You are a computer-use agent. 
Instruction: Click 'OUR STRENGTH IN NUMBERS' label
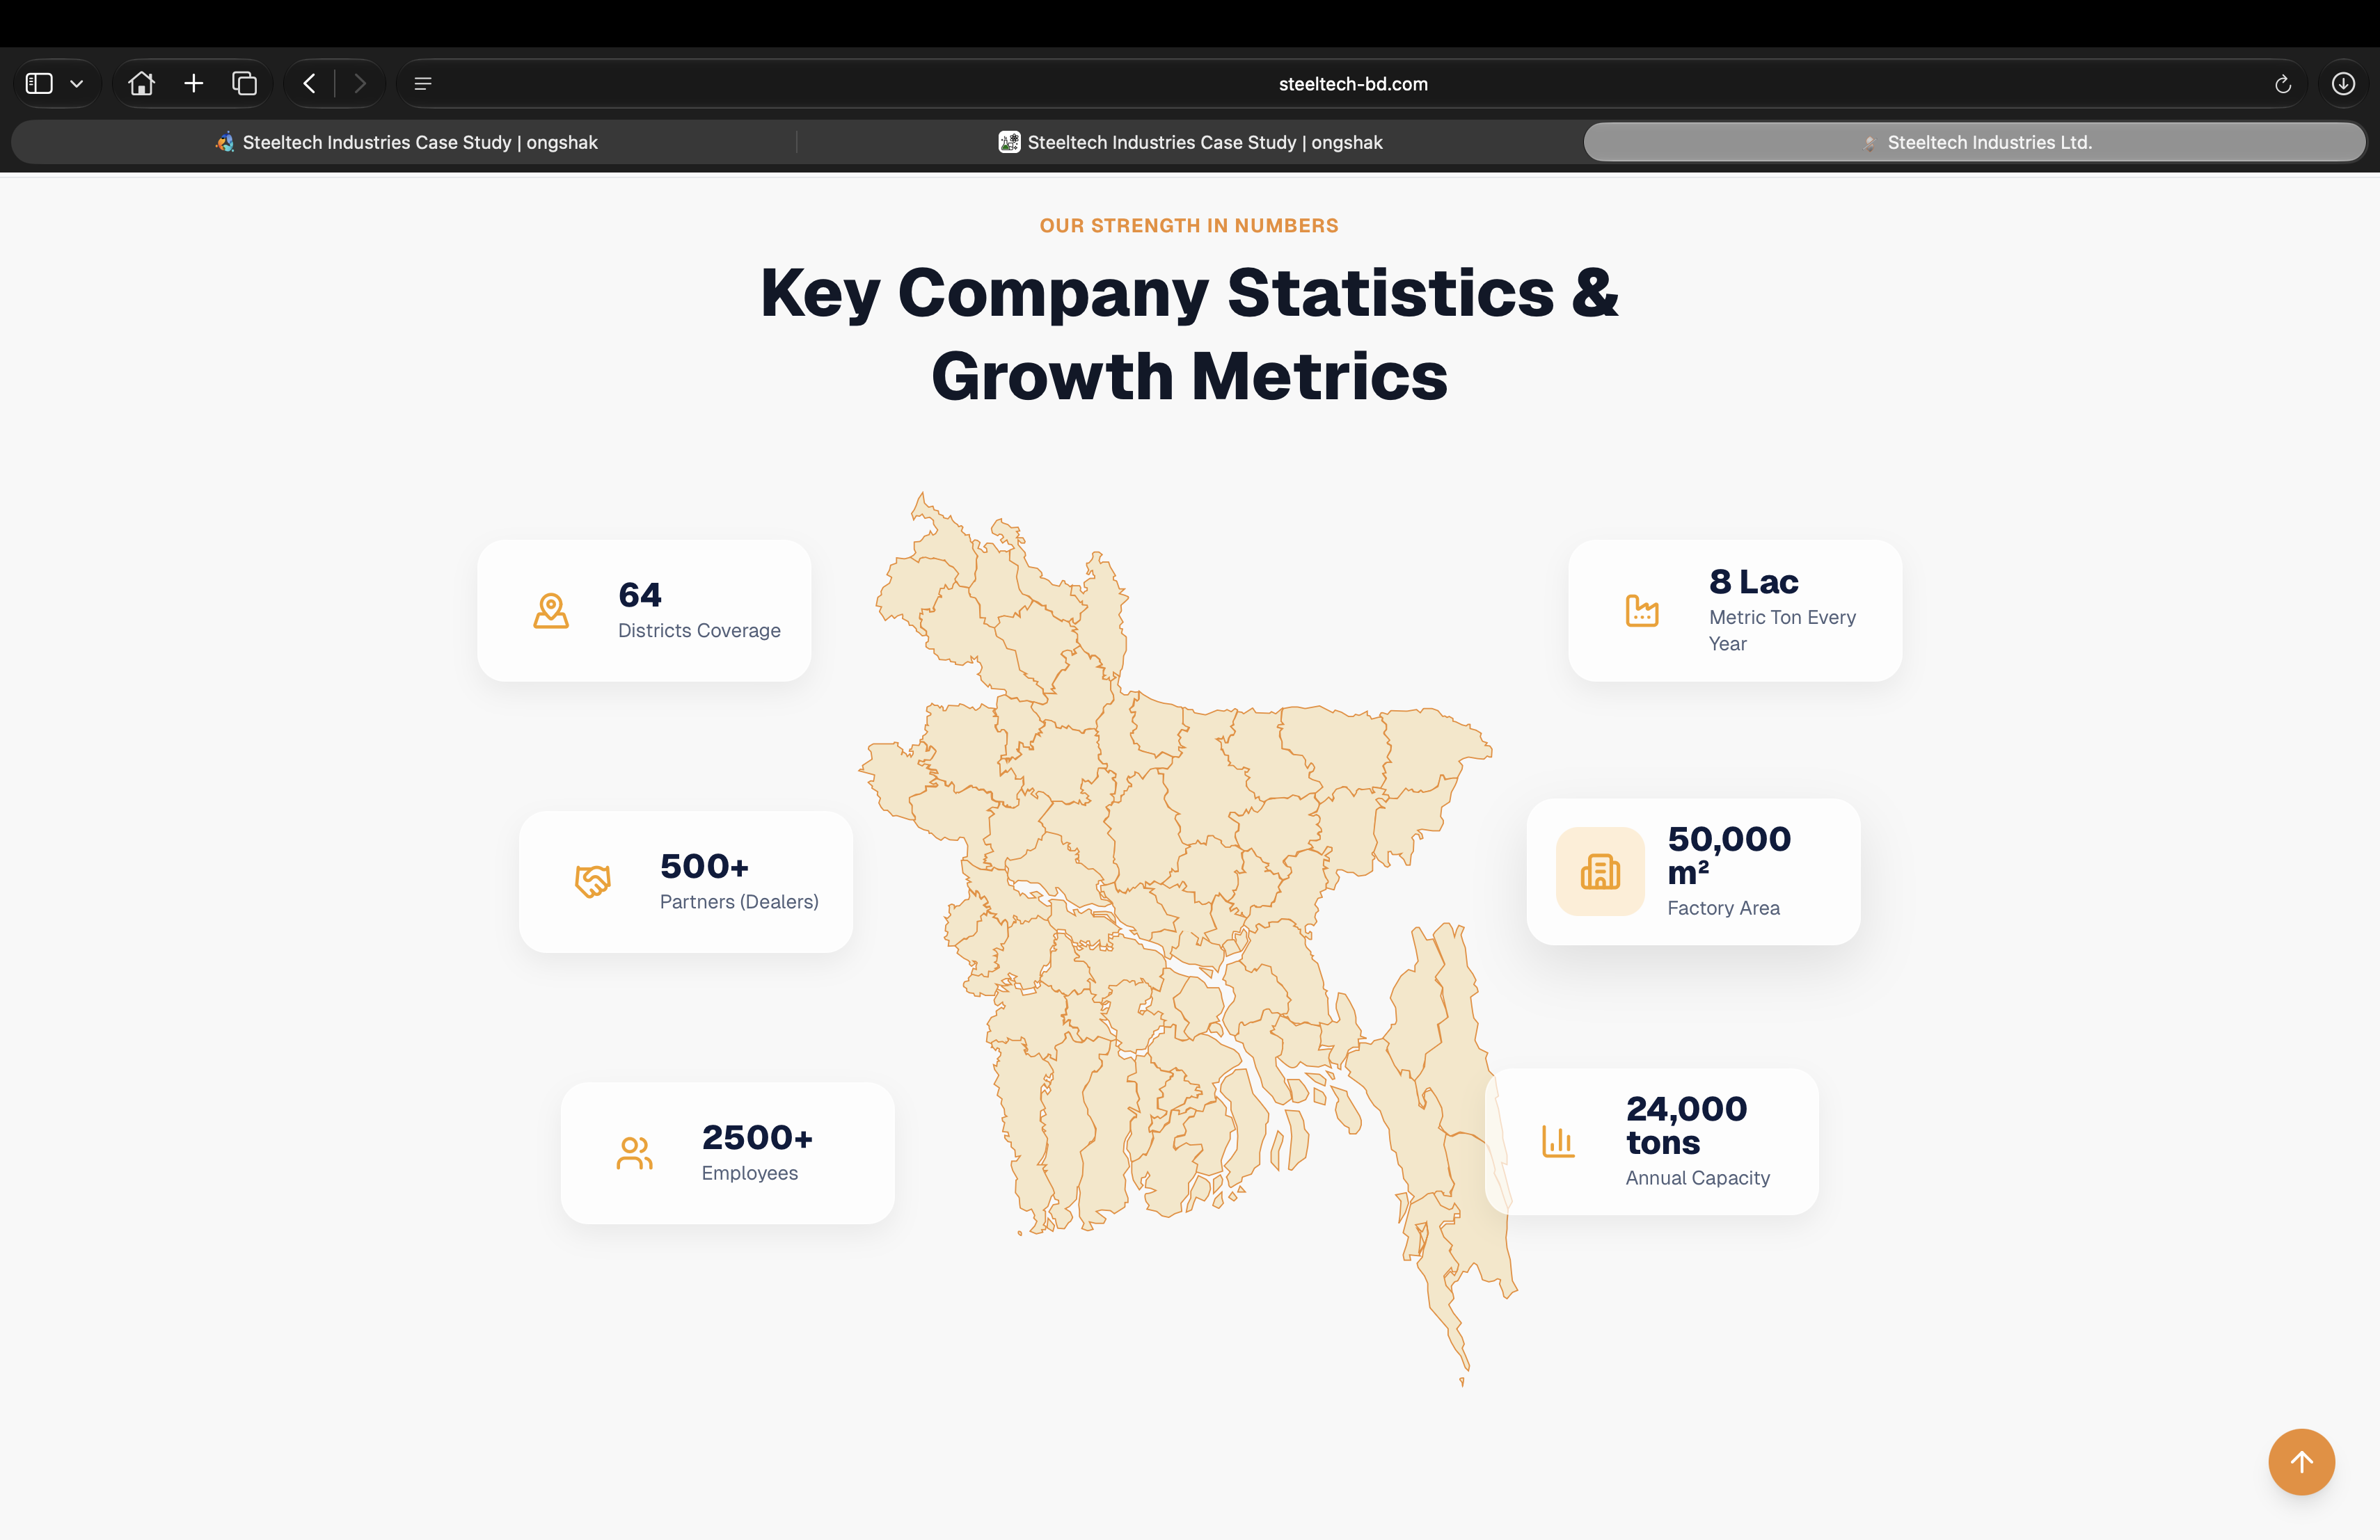(x=1189, y=226)
